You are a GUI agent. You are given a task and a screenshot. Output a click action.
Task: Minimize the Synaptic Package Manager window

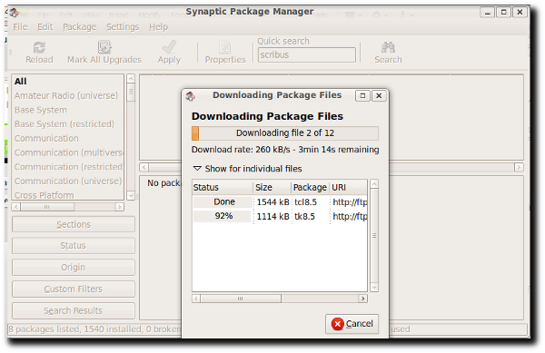[487, 13]
